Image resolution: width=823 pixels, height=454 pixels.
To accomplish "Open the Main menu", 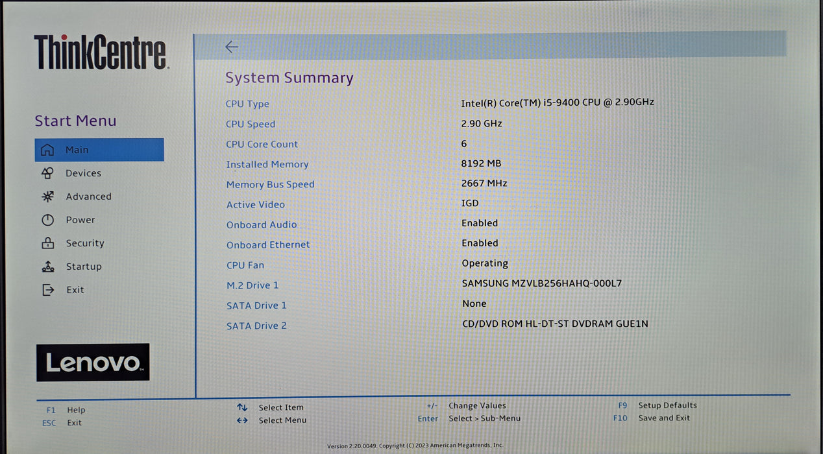I will coord(99,150).
